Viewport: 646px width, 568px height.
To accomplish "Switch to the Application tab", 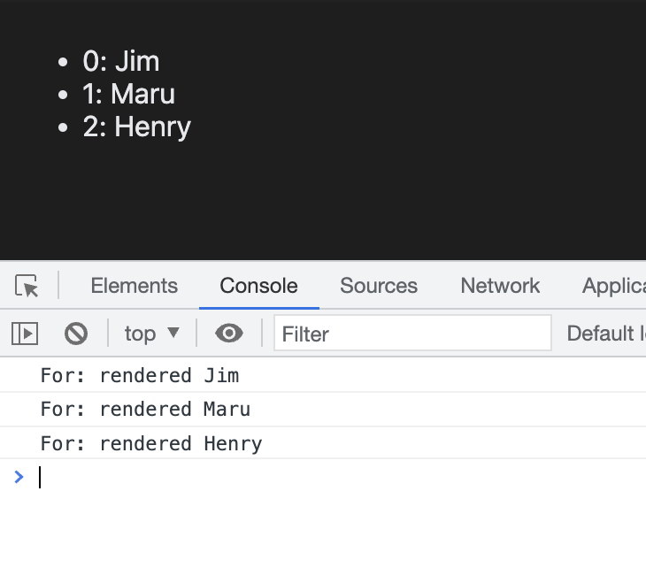I will pyautogui.click(x=613, y=286).
